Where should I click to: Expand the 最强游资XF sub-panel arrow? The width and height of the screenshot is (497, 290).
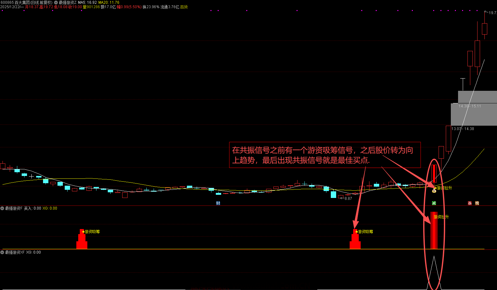(x=2, y=252)
